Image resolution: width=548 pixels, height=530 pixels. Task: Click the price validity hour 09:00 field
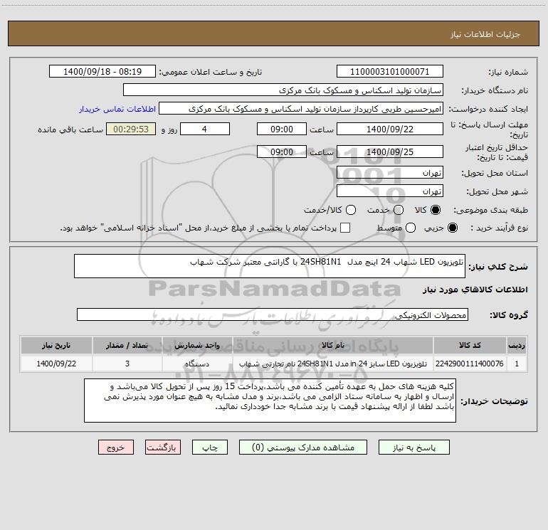click(282, 152)
